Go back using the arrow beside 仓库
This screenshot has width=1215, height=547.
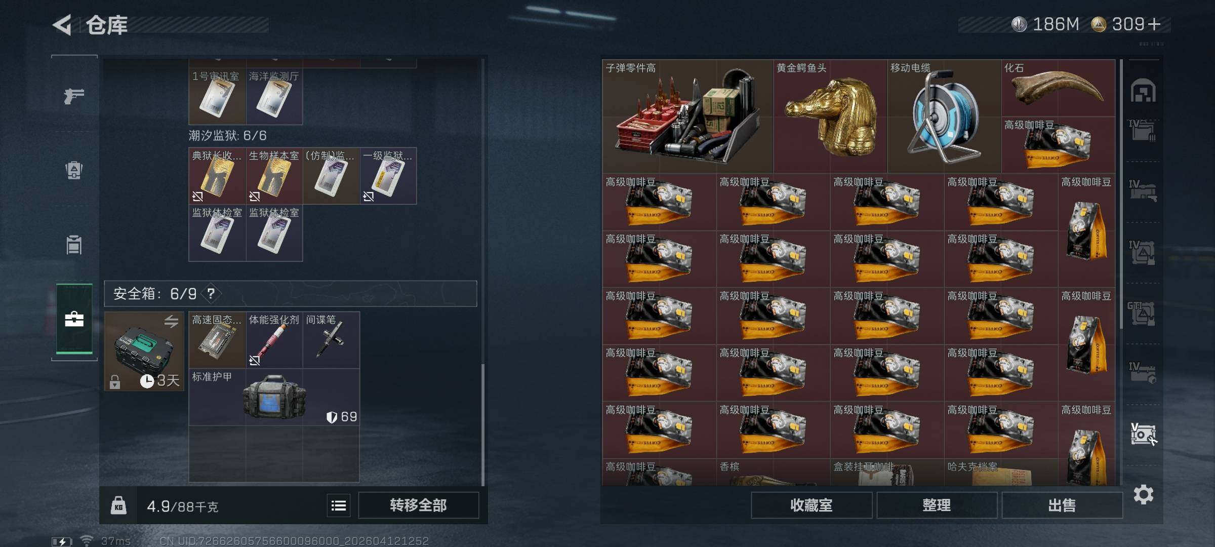(62, 25)
